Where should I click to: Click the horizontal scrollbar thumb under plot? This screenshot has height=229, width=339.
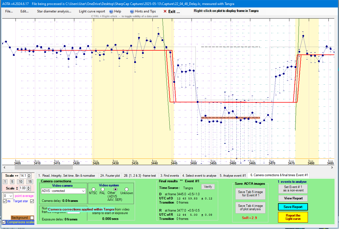point(44,167)
